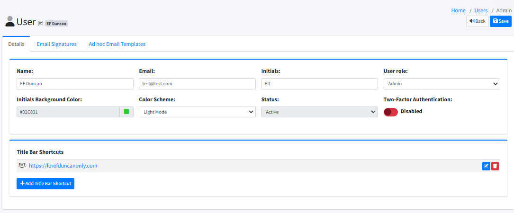Open the User role dropdown
This screenshot has width=514, height=213.
[442, 84]
